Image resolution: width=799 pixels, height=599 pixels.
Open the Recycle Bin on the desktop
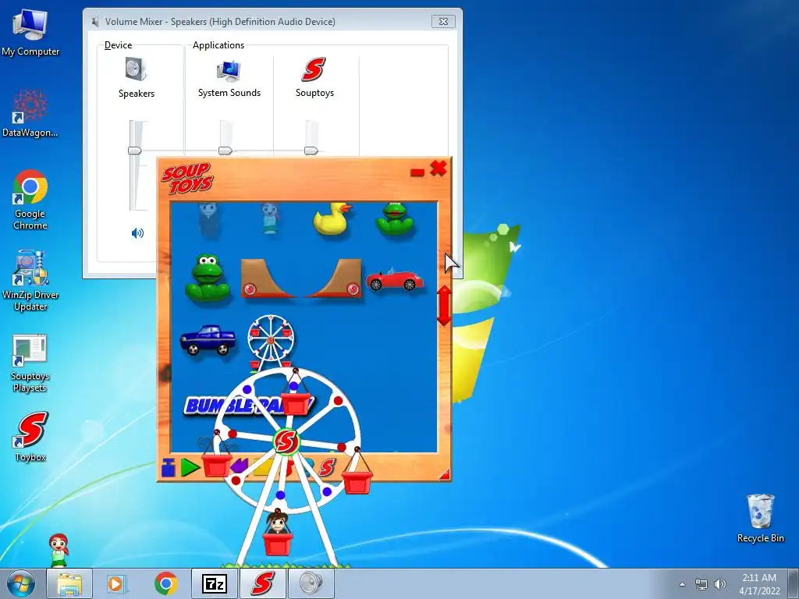[x=760, y=518]
